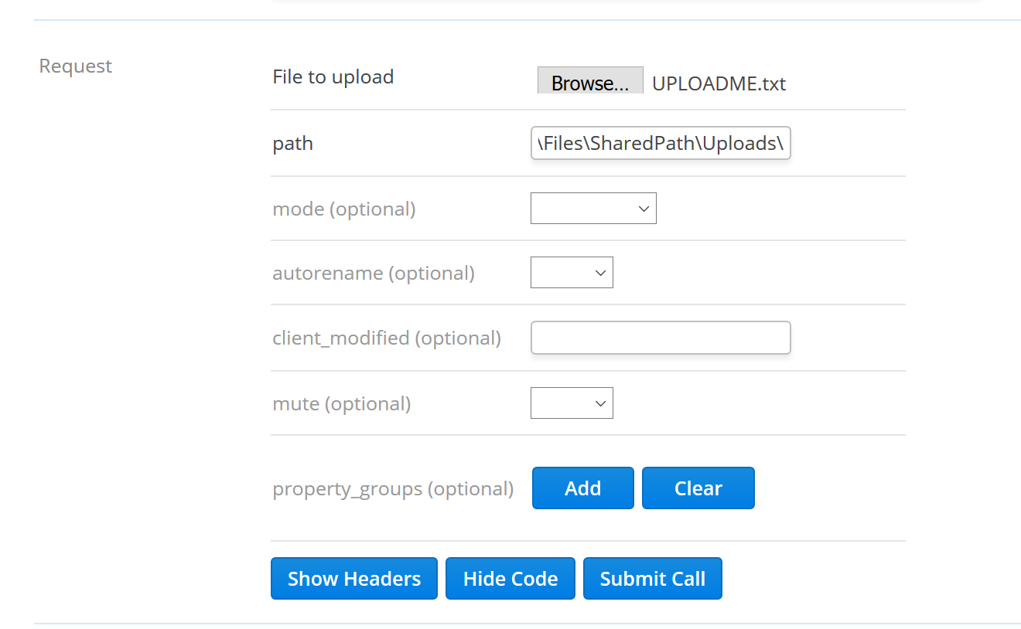Open the mute option dropdown
Screen dimensions: 1021x629
pos(572,403)
